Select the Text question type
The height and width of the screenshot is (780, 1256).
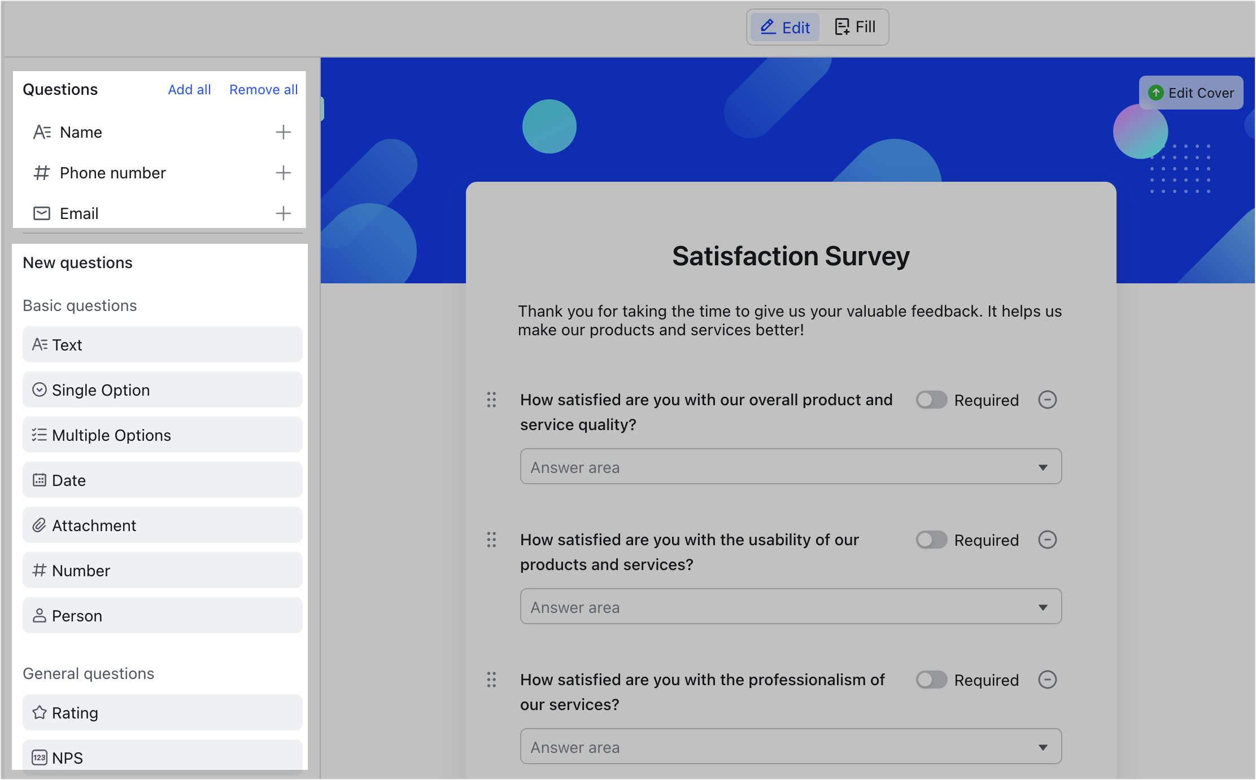click(162, 344)
